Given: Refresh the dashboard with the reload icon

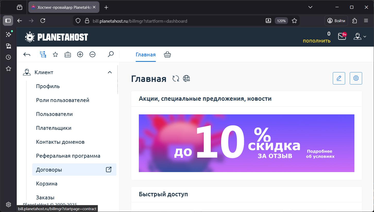Looking at the screenshot, I should click(x=175, y=78).
